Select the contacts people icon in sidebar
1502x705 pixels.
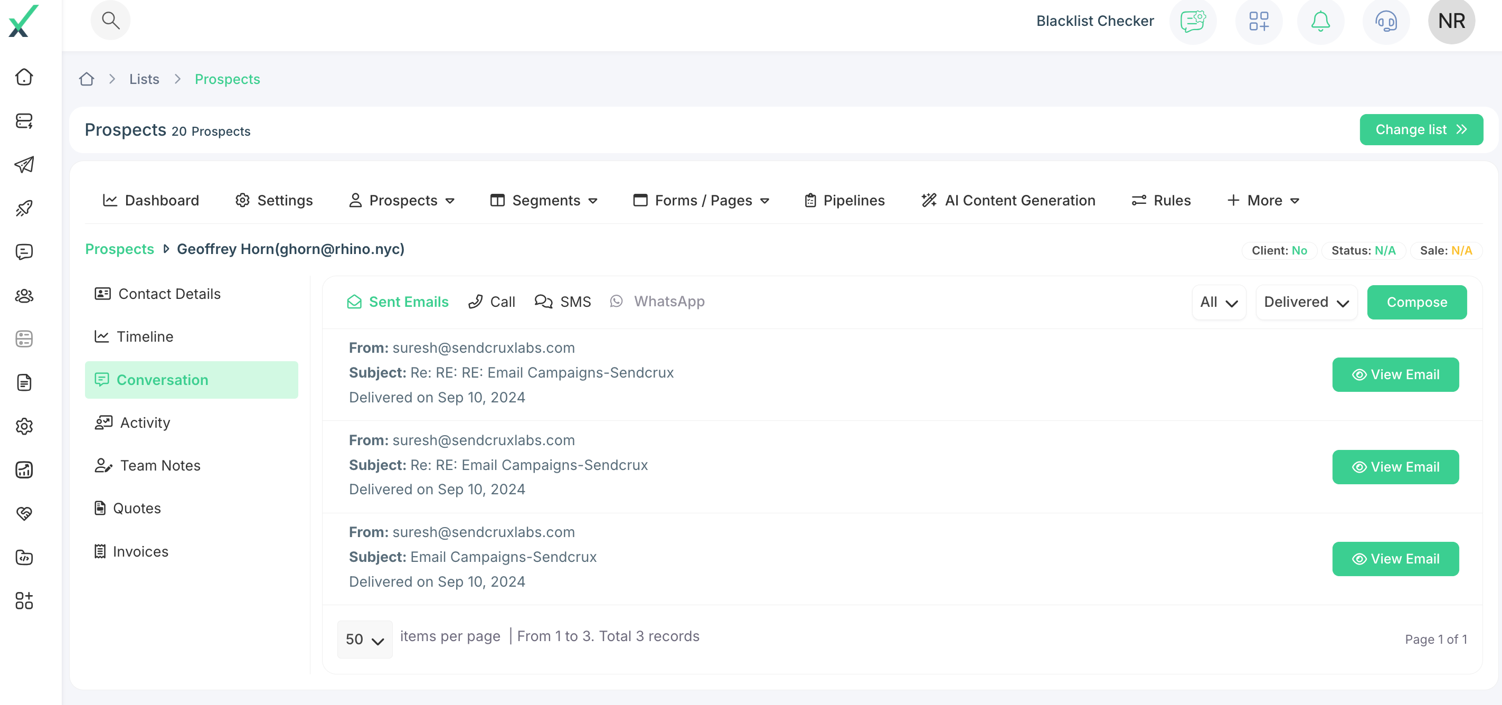coord(24,295)
